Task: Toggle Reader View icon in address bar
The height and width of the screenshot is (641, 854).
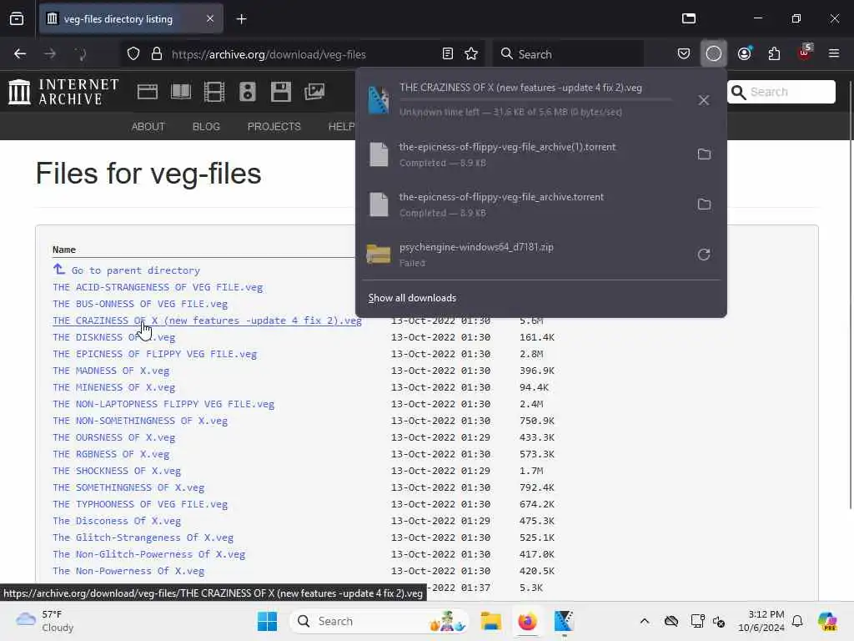Action: [448, 54]
